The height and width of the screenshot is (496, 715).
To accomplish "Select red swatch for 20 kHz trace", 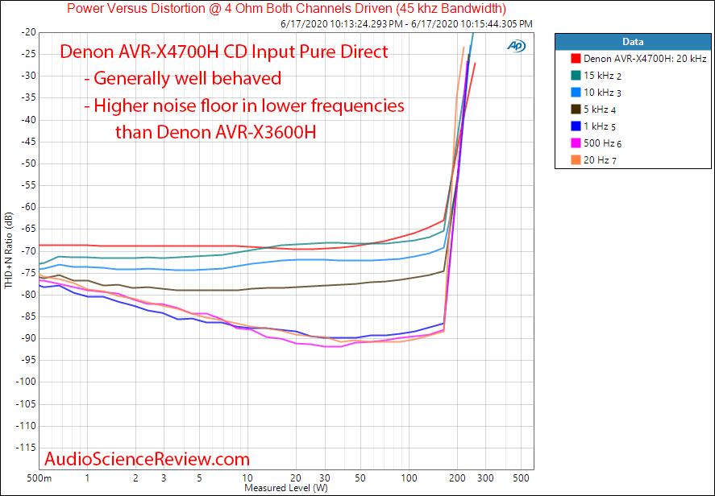I will coord(576,58).
